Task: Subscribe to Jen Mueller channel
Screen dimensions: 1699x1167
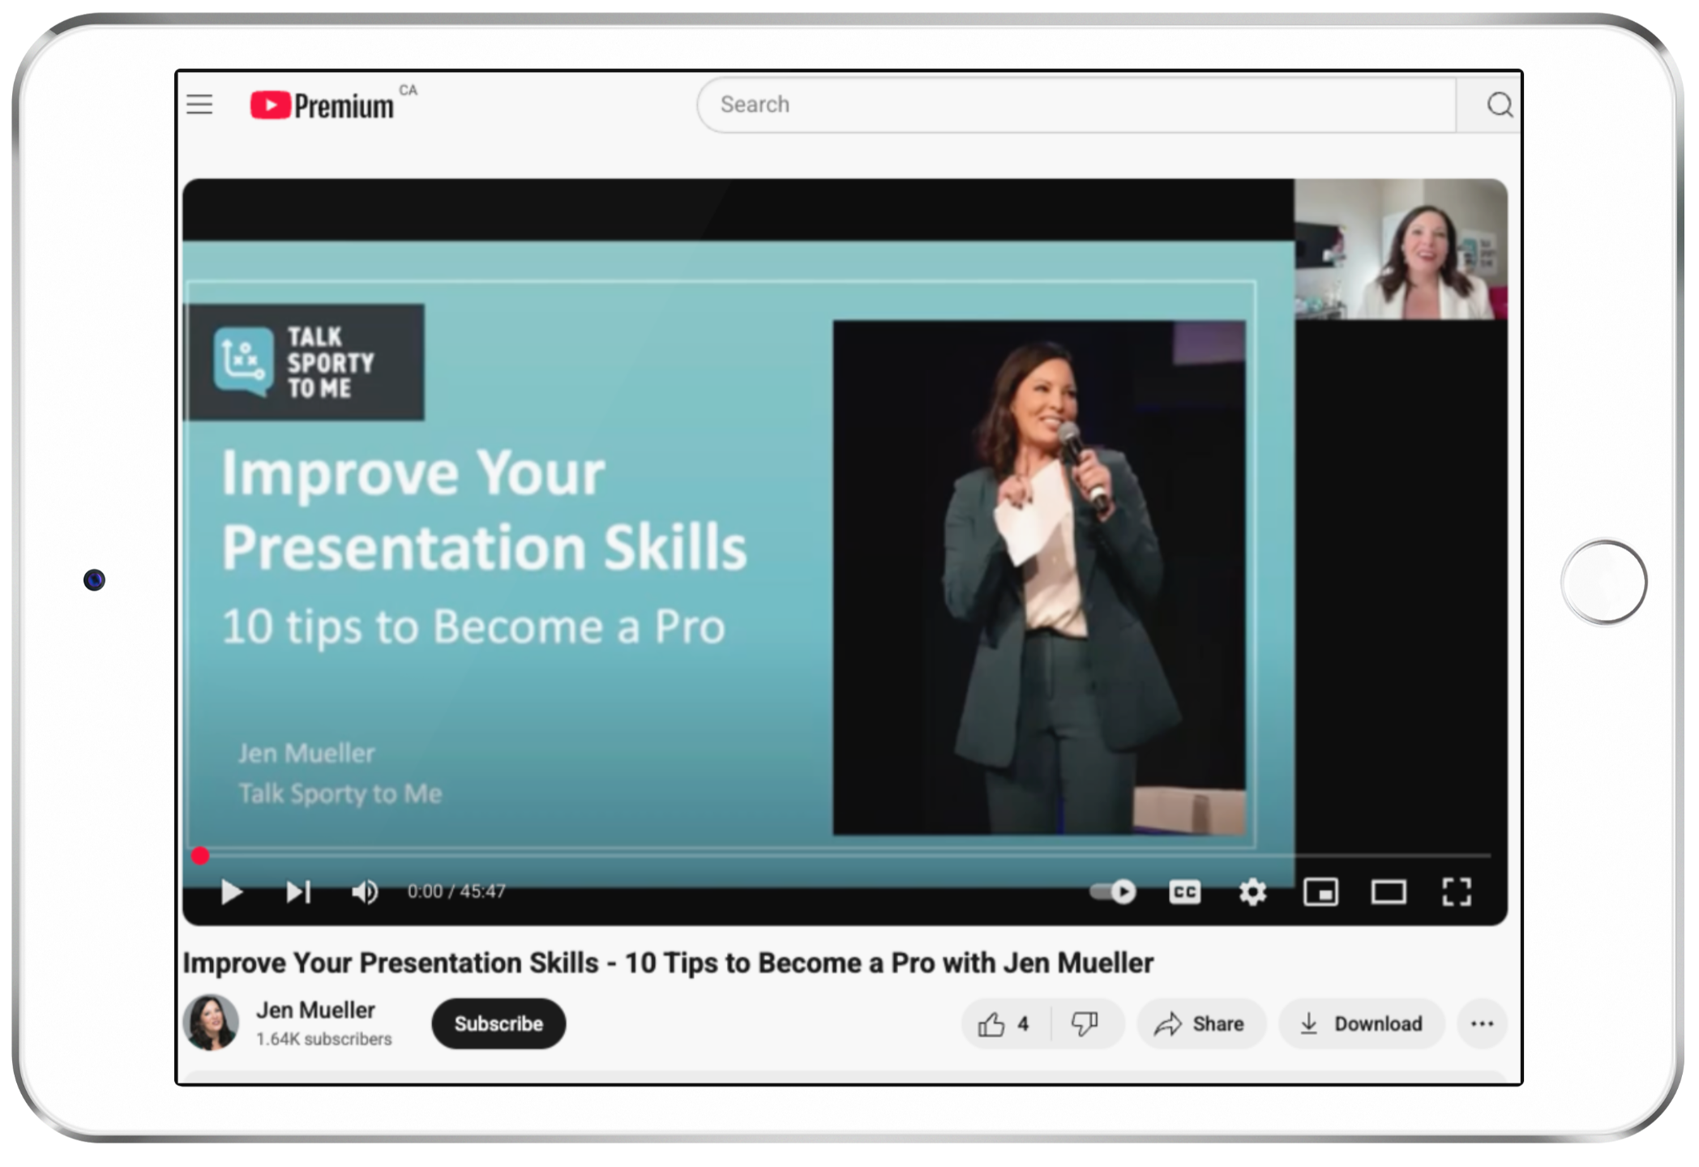Action: click(x=499, y=1024)
